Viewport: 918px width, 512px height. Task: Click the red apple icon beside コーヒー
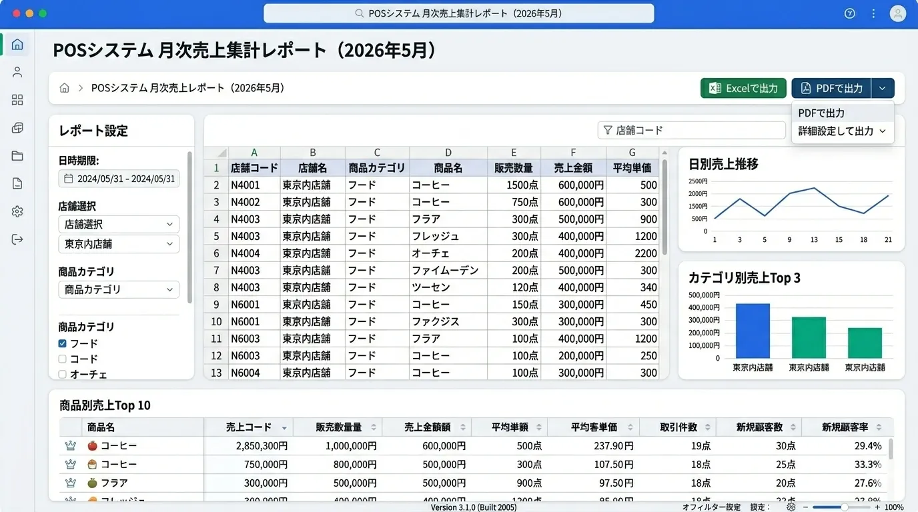(x=92, y=445)
